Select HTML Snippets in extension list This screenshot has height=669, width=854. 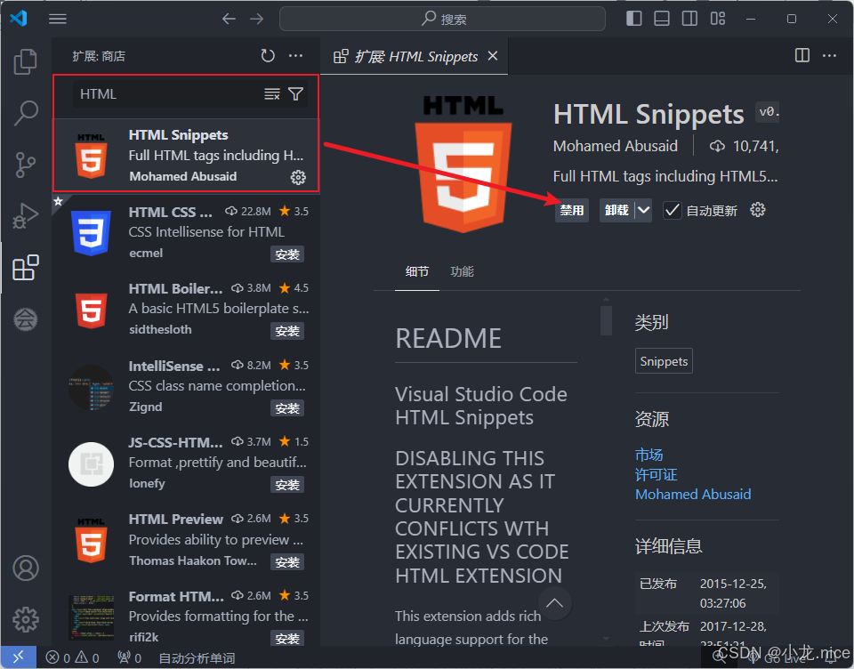click(186, 156)
